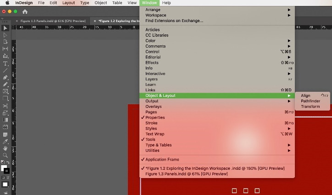The height and width of the screenshot is (195, 332).
Task: Open the Help menu
Action: tap(166, 3)
